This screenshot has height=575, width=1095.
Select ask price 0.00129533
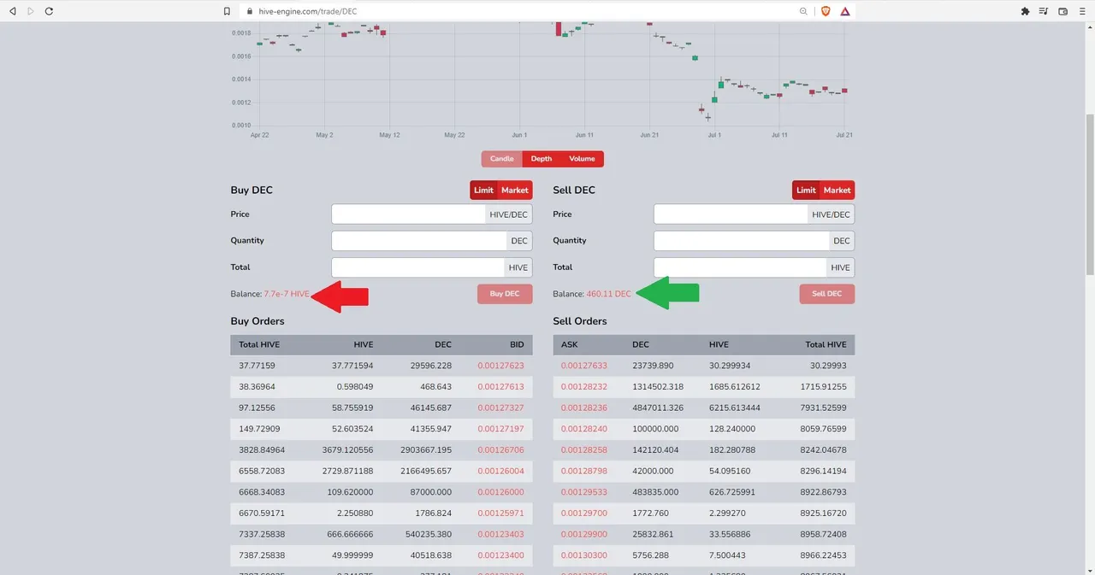(584, 492)
